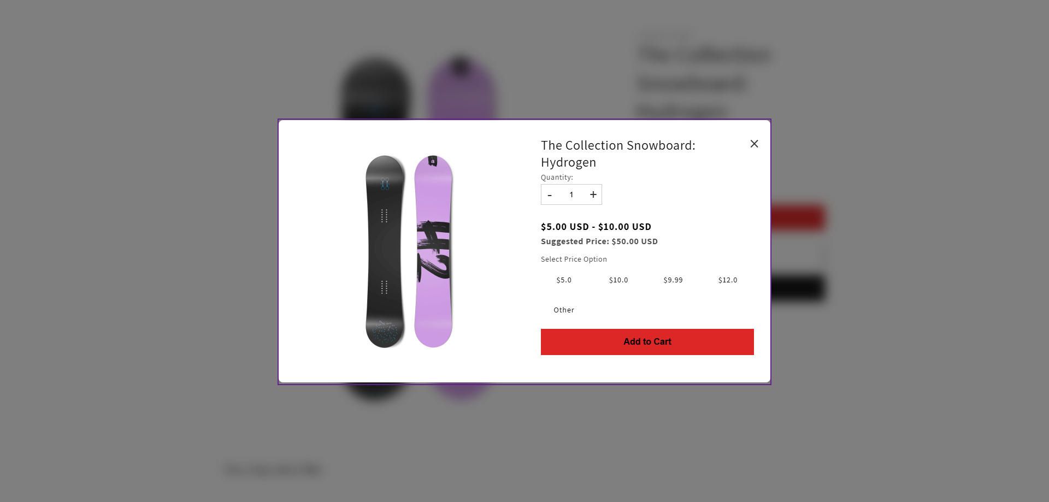Click the quantity number field

click(571, 195)
